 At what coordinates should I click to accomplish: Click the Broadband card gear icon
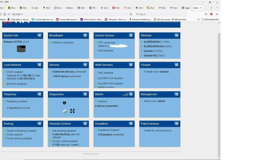pos(85,36)
